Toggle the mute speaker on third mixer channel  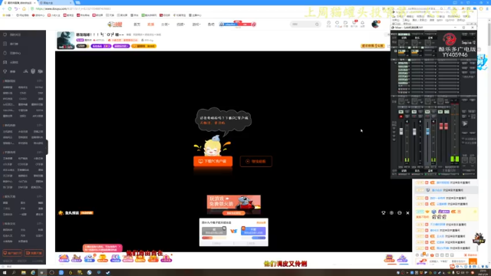(433, 121)
